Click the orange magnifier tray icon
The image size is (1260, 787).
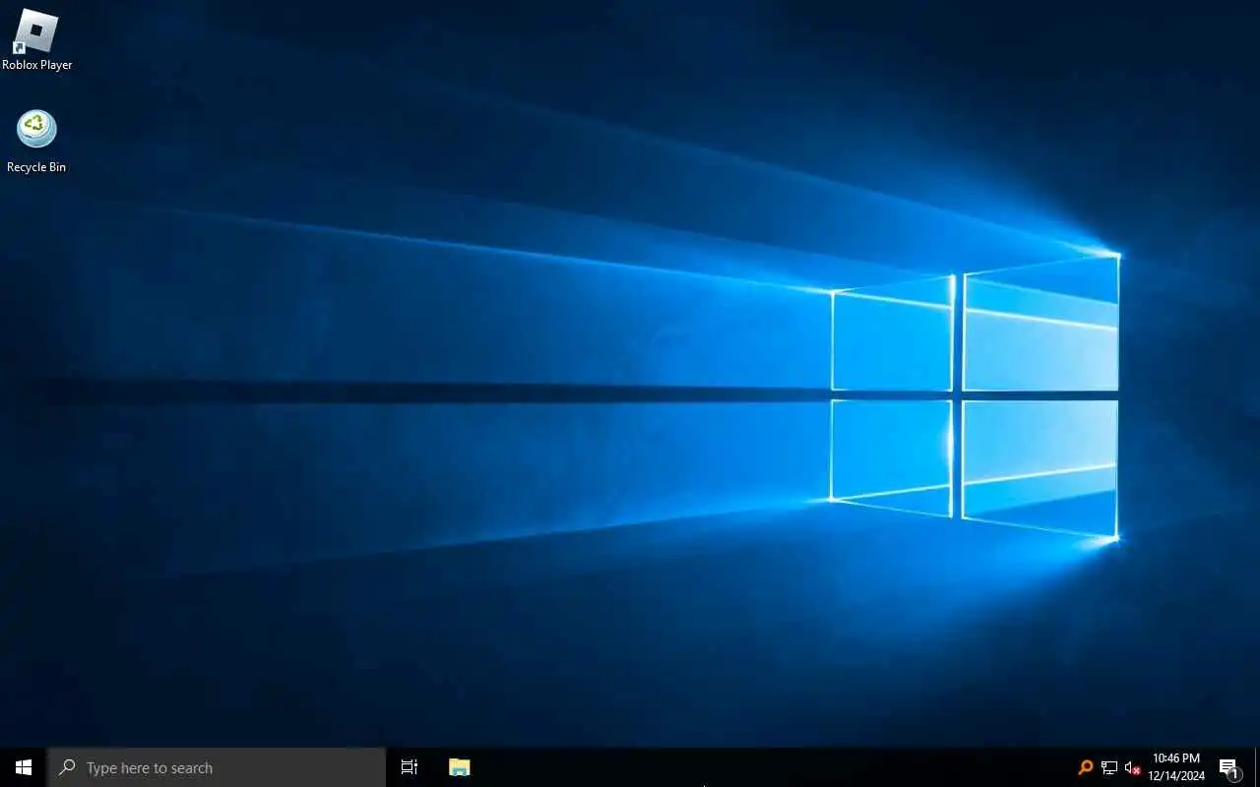point(1086,767)
